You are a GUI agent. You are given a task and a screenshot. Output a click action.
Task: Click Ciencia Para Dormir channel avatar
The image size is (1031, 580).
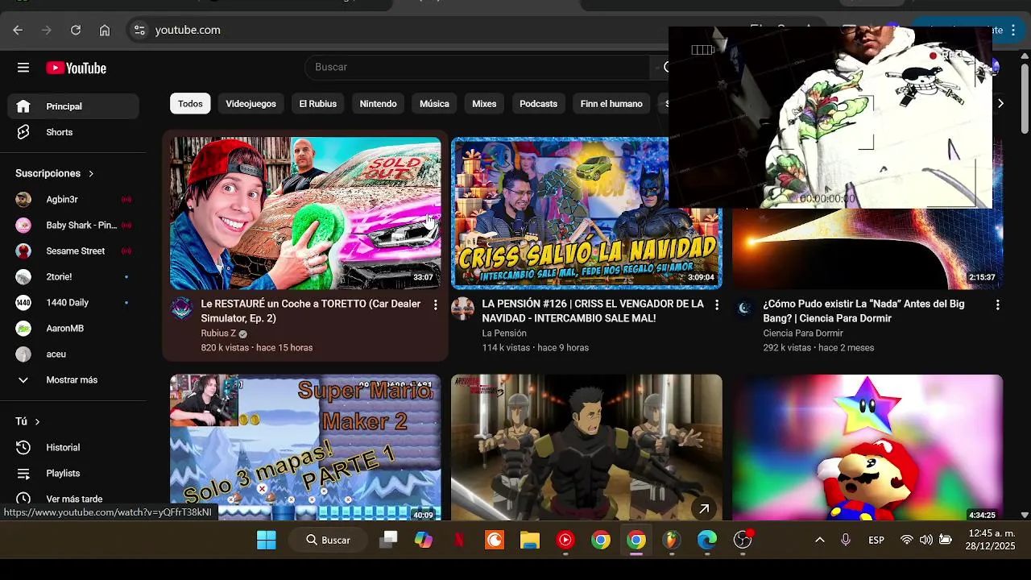click(744, 309)
